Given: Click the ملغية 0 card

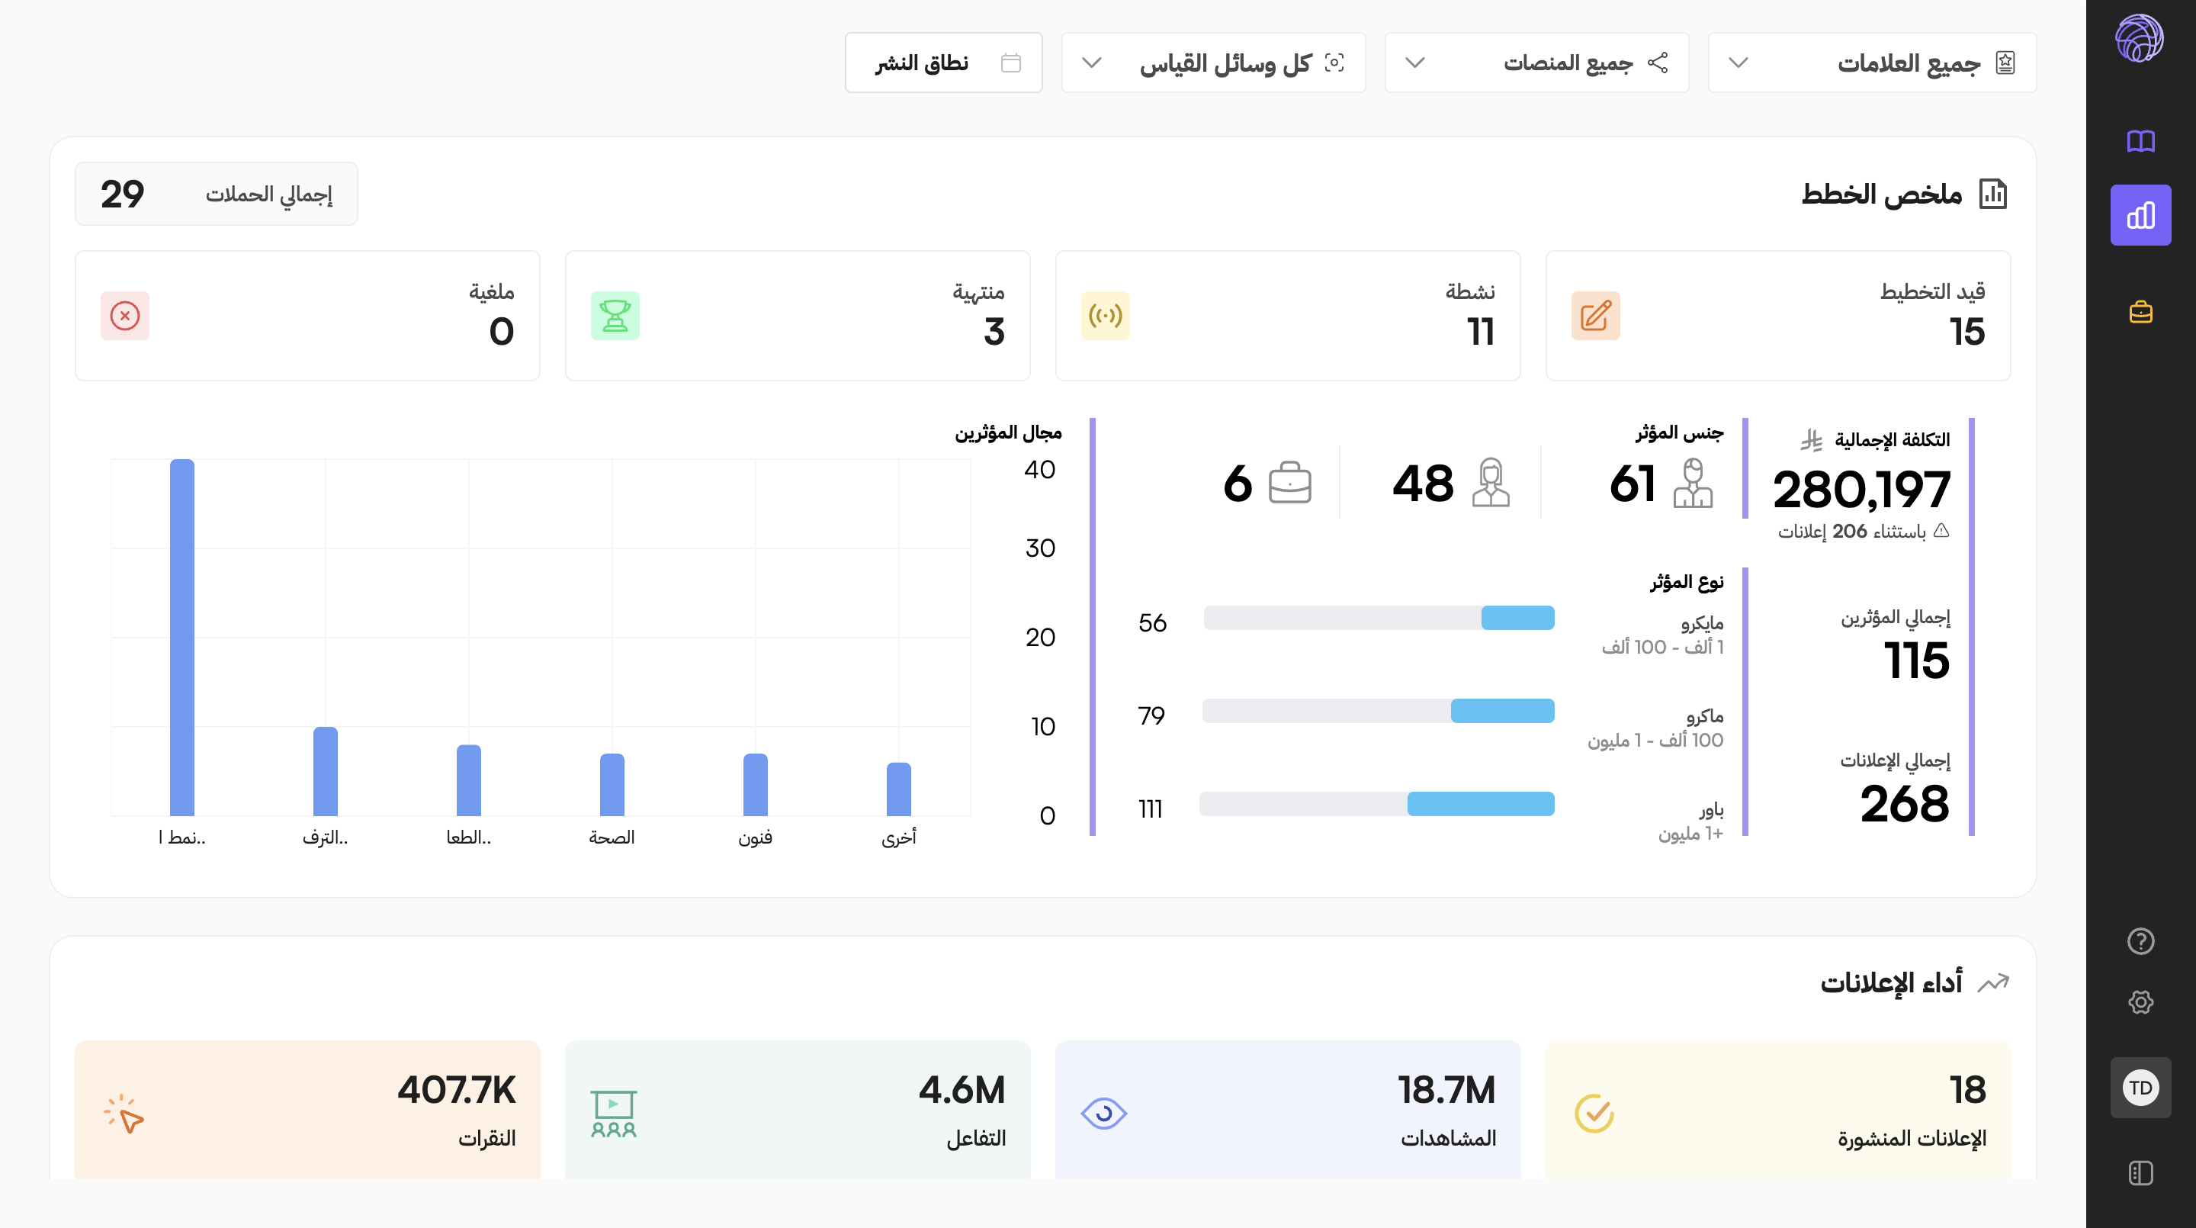Looking at the screenshot, I should [x=308, y=316].
